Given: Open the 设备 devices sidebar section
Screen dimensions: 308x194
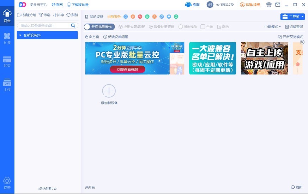Looking at the screenshot, I should pos(7,16).
